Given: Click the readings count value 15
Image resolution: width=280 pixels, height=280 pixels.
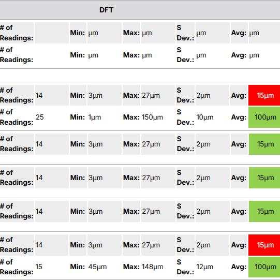Looking at the screenshot, I should point(39,267).
